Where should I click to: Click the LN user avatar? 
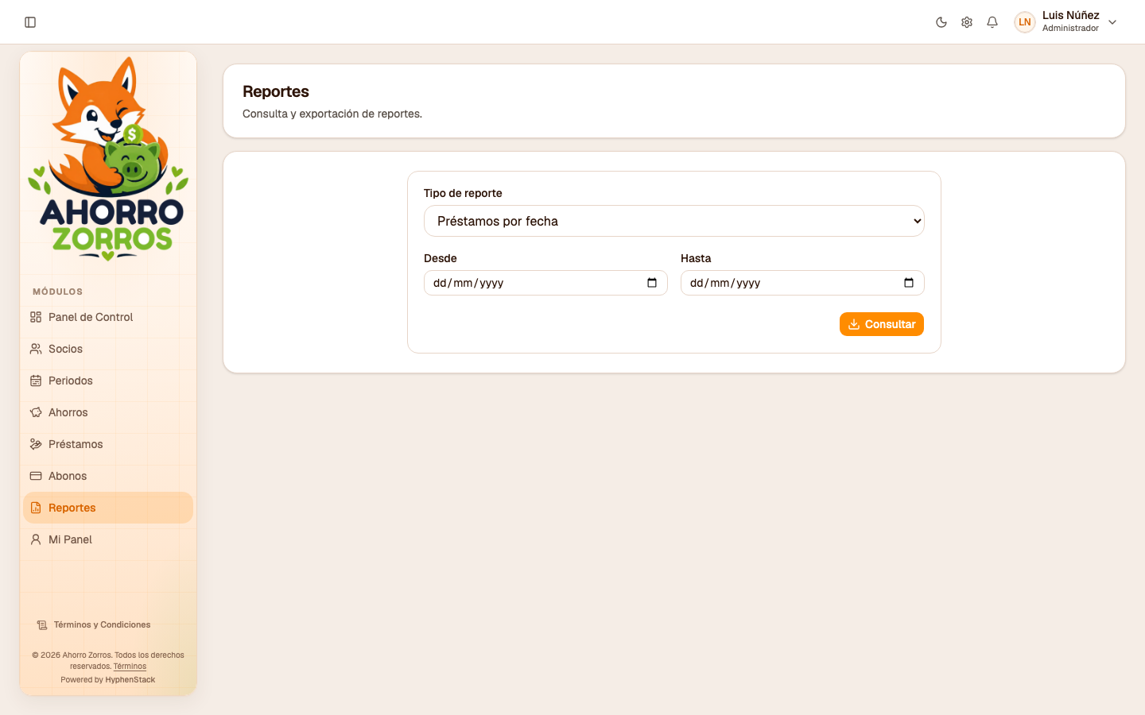coord(1025,22)
